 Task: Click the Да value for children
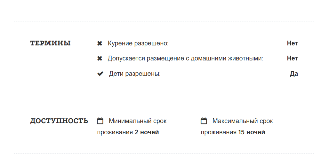[x=294, y=74]
